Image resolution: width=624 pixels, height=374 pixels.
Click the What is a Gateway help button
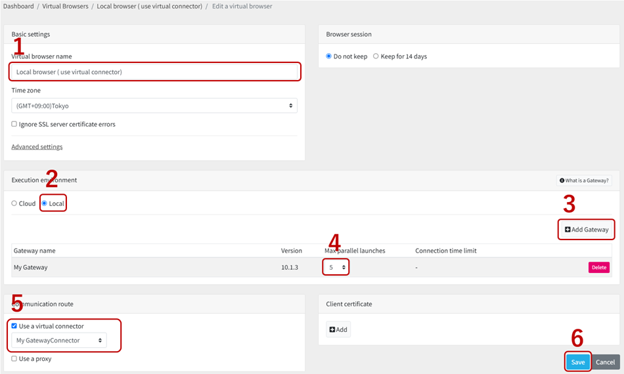pyautogui.click(x=584, y=180)
